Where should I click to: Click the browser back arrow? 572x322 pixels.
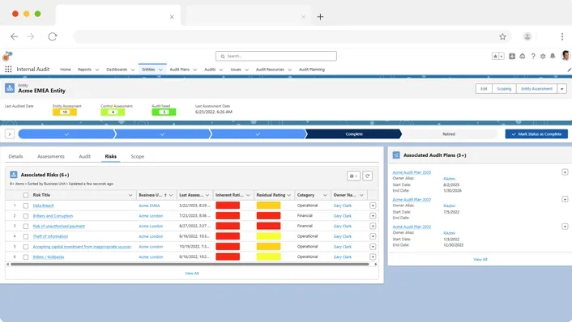tap(14, 36)
